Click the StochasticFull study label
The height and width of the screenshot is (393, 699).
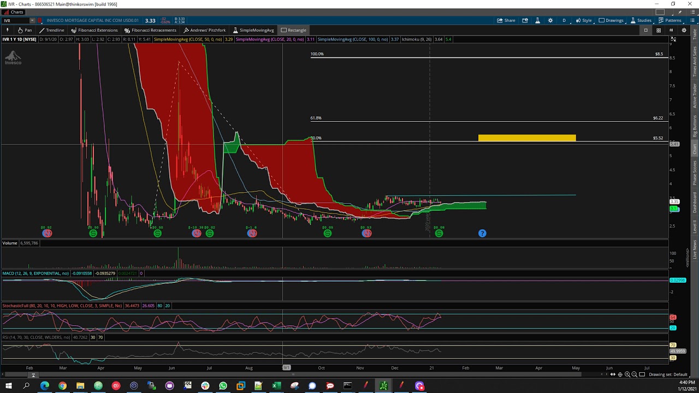[x=62, y=306]
